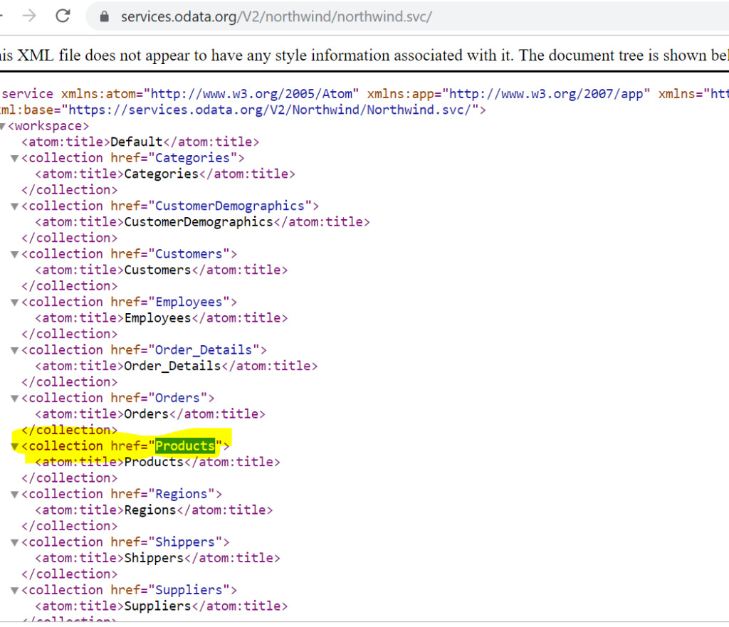Click the atom:title text "Regions"
729x627 pixels.
tap(150, 510)
